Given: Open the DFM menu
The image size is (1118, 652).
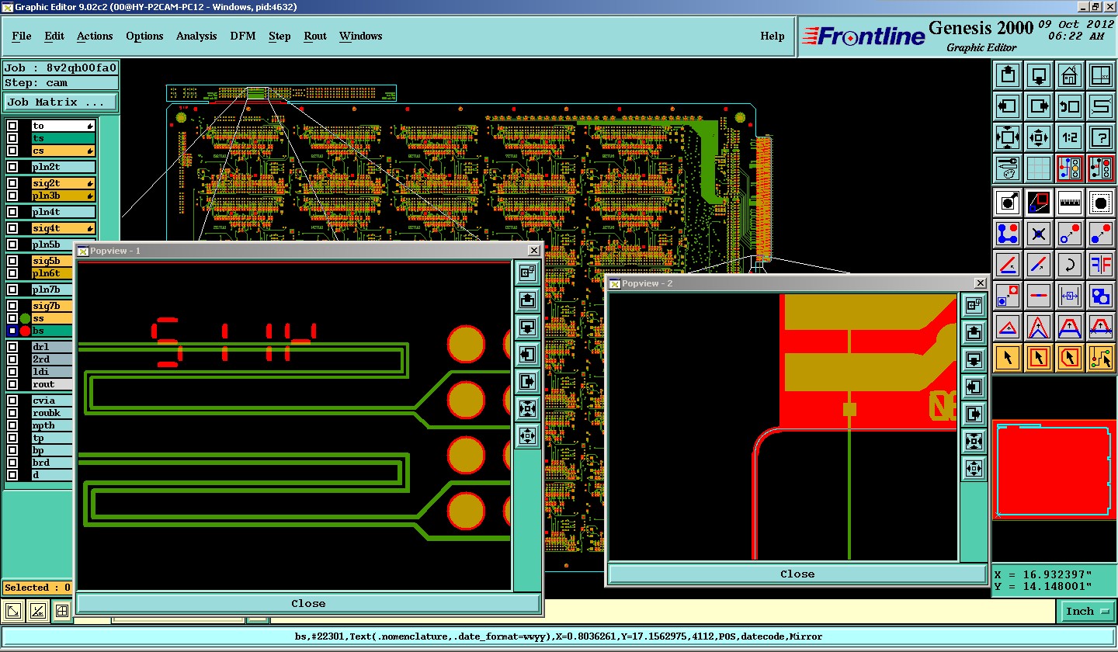Looking at the screenshot, I should pyautogui.click(x=242, y=36).
